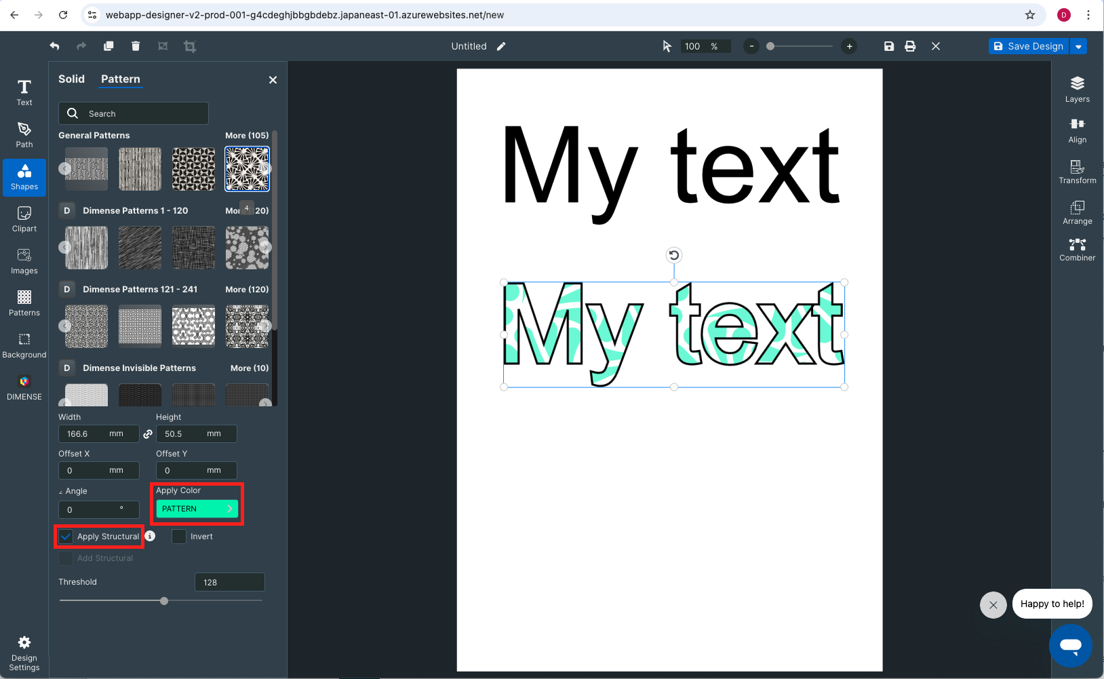Click the zoom percentage field
Viewport: 1104px width, 679px height.
[705, 46]
